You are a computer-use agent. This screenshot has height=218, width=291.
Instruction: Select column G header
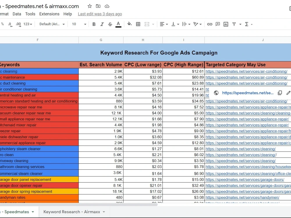pyautogui.click(x=101, y=40)
